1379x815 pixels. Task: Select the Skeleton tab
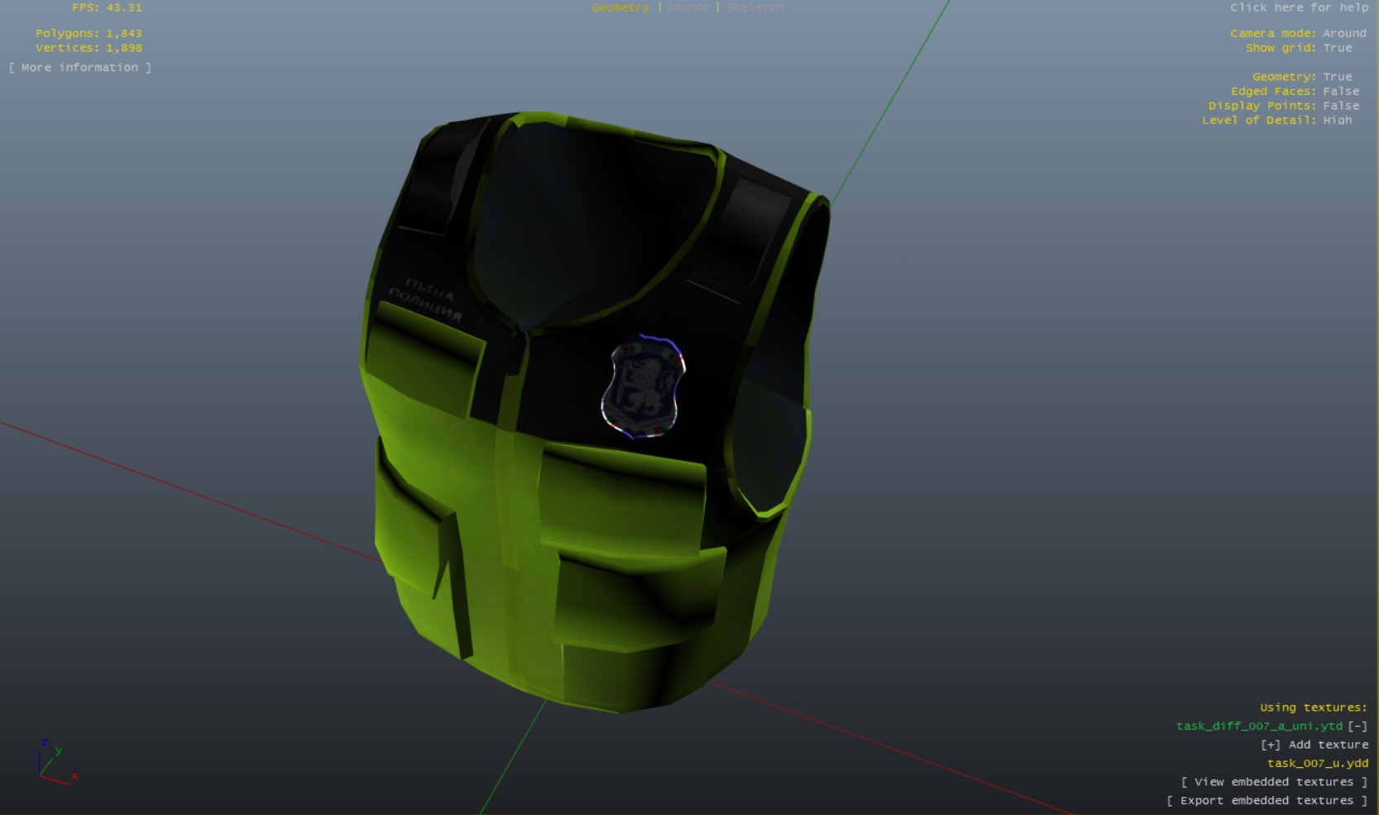[755, 7]
